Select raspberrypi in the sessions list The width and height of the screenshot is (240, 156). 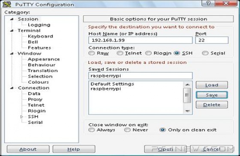[106, 89]
